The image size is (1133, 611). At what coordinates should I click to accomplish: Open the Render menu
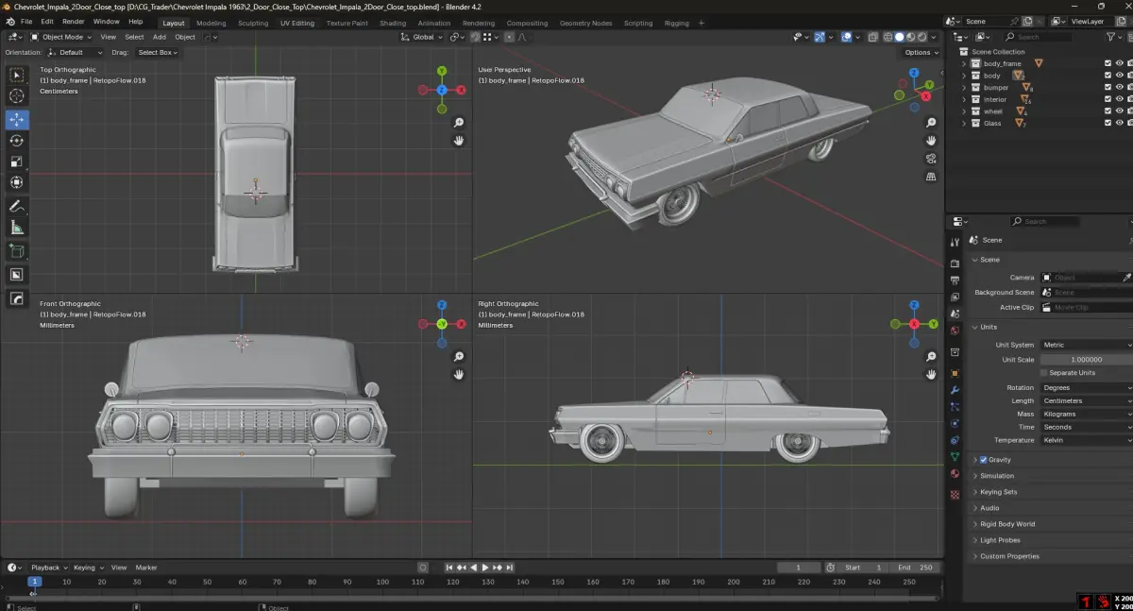coord(73,21)
